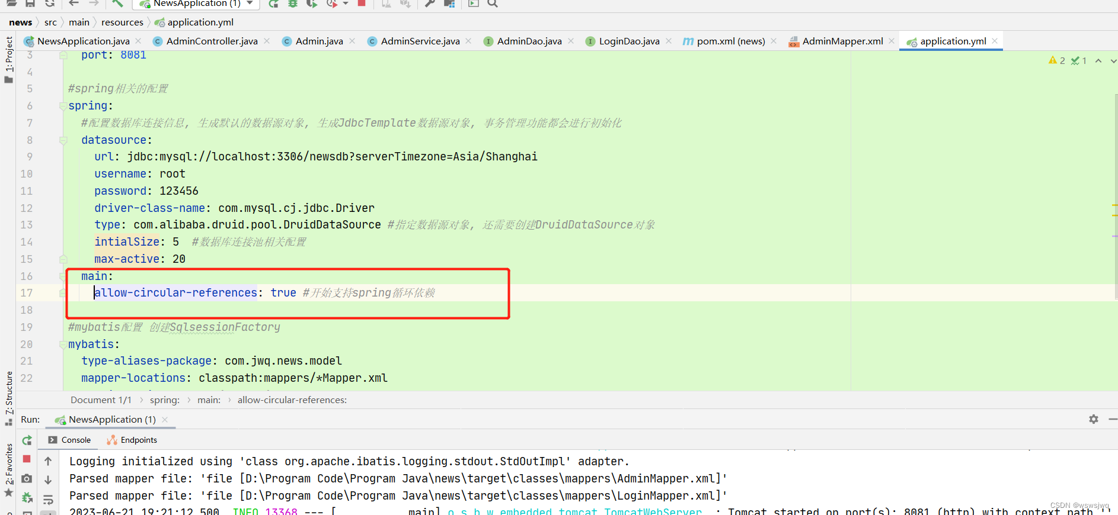Close the application.yml tab
Screen dimensions: 1118x515
coord(995,41)
